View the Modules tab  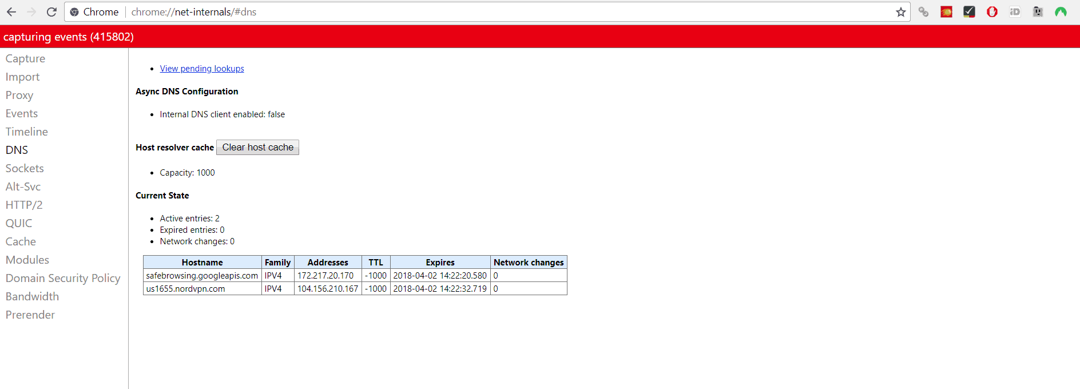click(x=27, y=260)
